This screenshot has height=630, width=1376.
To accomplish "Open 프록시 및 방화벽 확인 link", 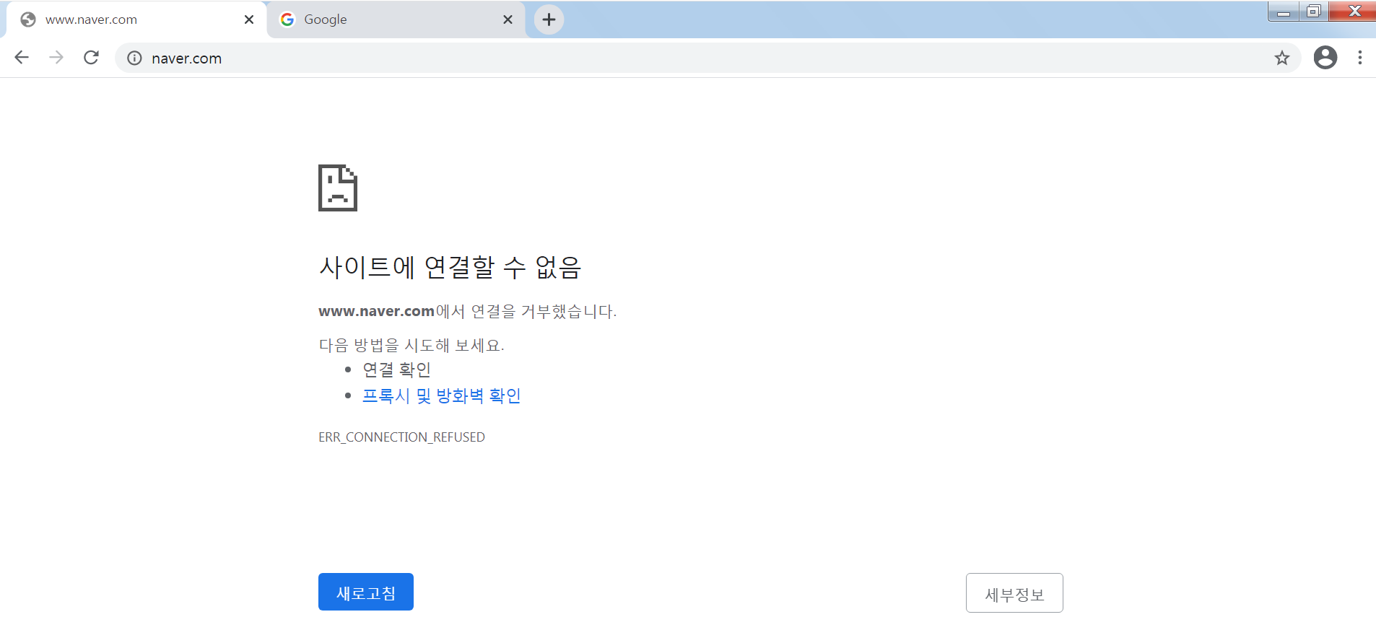I will click(441, 395).
